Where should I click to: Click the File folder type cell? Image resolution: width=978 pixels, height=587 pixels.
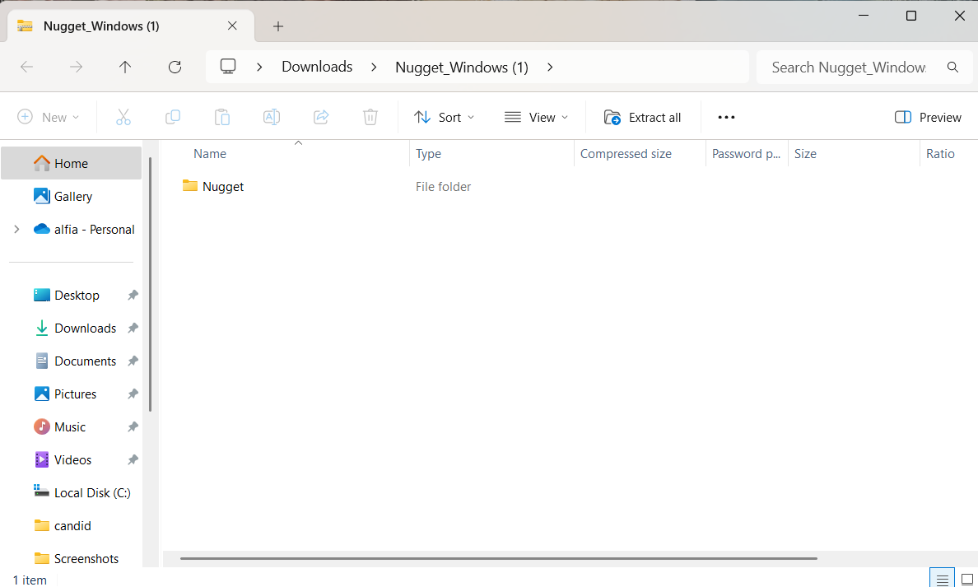click(x=443, y=187)
